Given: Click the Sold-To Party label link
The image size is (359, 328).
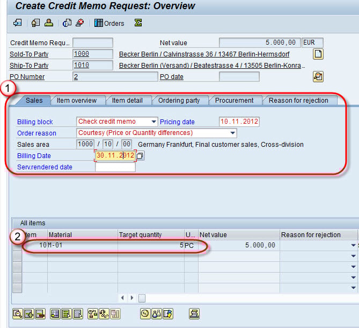Looking at the screenshot, I should coord(29,54).
